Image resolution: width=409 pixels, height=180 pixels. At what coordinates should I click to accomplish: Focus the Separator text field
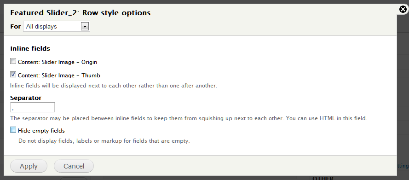click(32, 107)
